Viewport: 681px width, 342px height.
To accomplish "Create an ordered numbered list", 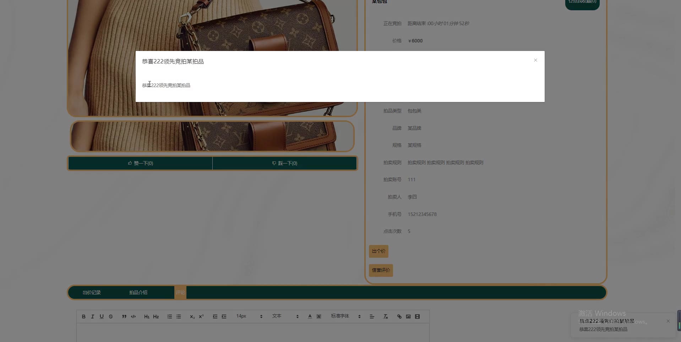I will pos(170,317).
